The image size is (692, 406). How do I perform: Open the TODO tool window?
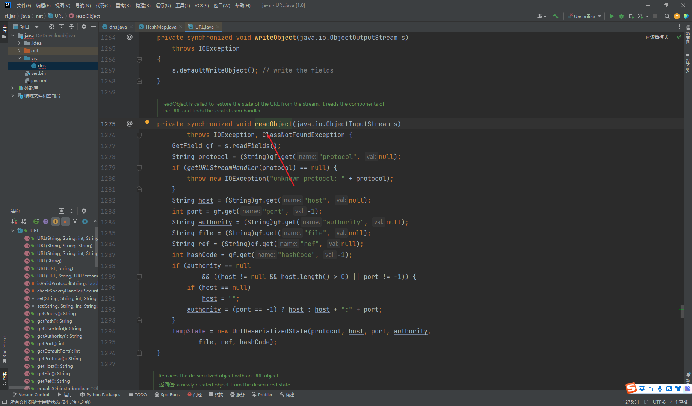point(138,394)
